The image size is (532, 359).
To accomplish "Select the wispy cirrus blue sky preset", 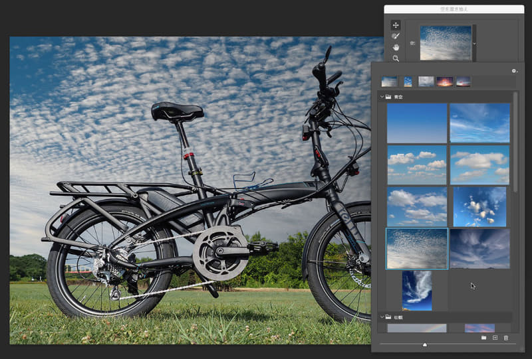I will (479, 123).
